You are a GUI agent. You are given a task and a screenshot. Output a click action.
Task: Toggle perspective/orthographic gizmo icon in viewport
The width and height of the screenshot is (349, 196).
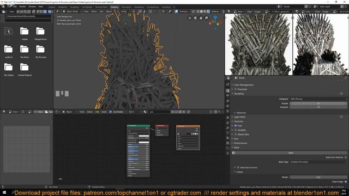190,18
